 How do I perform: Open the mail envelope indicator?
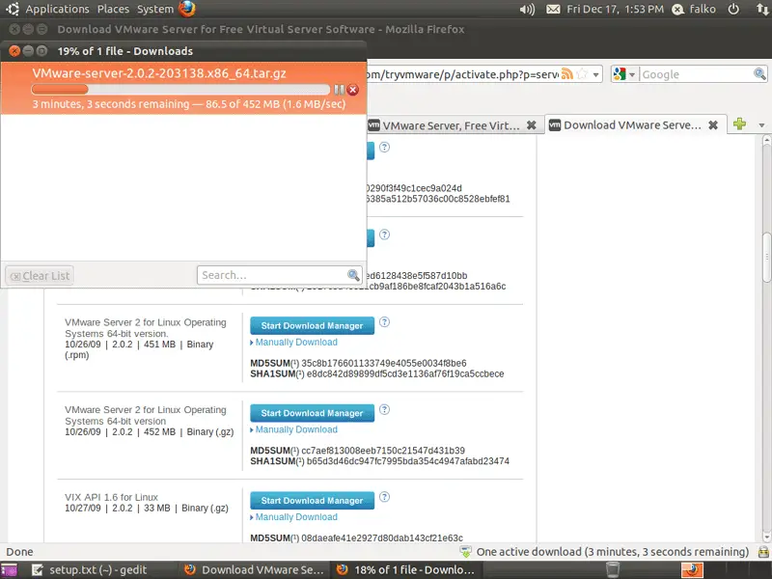553,10
